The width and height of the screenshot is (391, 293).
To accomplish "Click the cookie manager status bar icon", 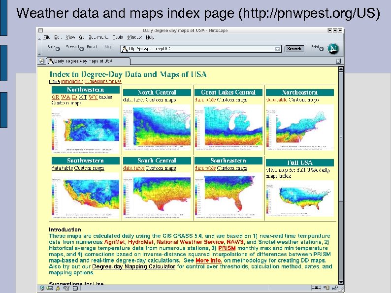I will tap(326, 288).
